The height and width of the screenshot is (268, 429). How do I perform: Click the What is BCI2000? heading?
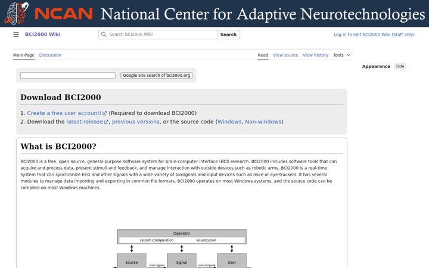coord(58,147)
